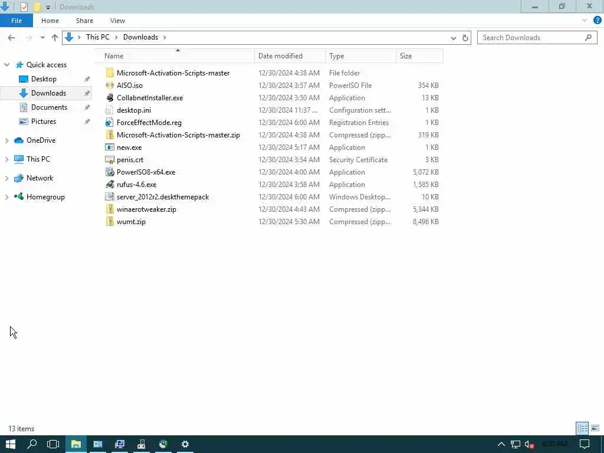Viewport: 604px width, 453px height.
Task: Click the Registration Entries type cell
Action: click(359, 123)
